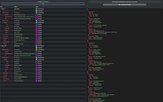Click the String icon on the Apt. 556 row
Viewport: 163px width, 102px height.
click(37, 32)
